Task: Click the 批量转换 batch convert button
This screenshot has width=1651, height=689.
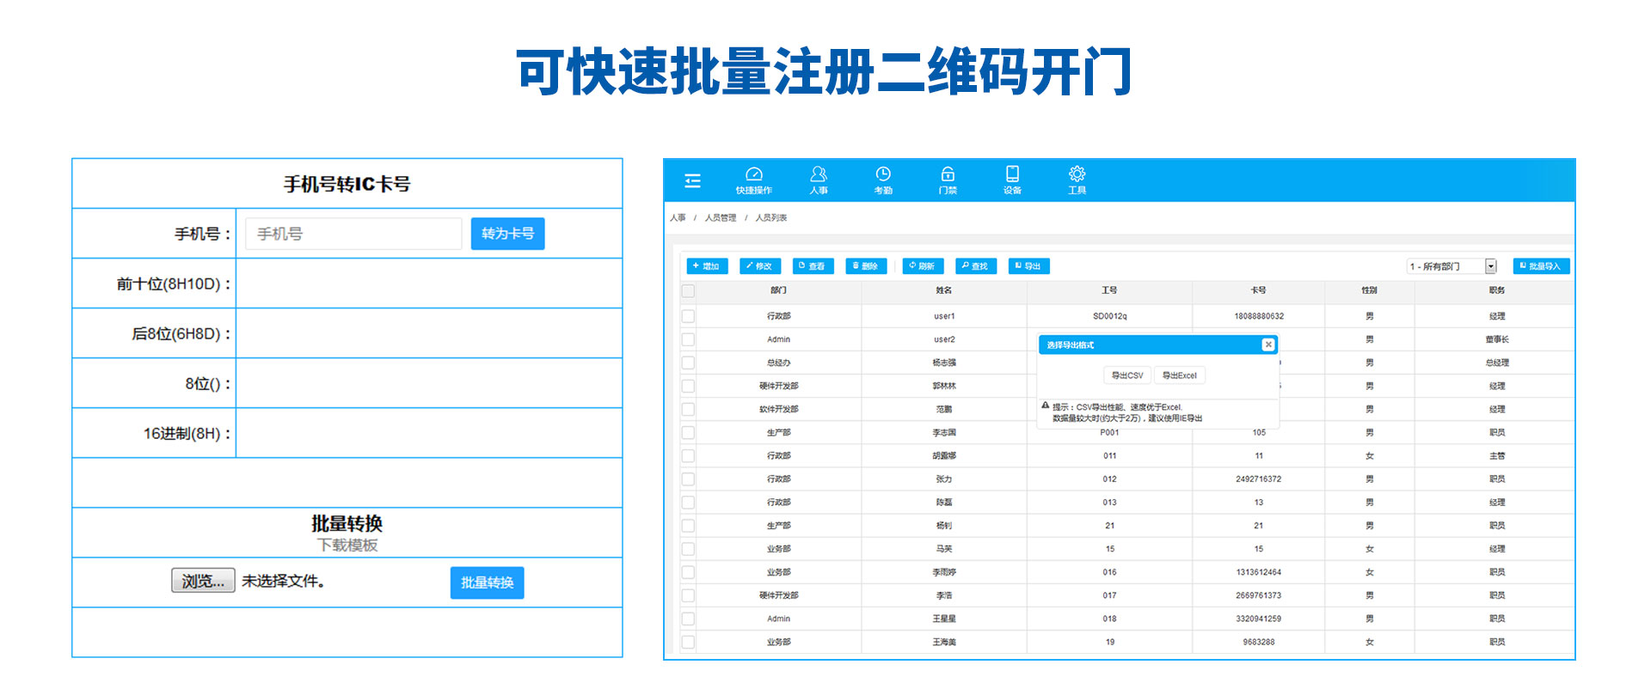Action: pos(487,582)
